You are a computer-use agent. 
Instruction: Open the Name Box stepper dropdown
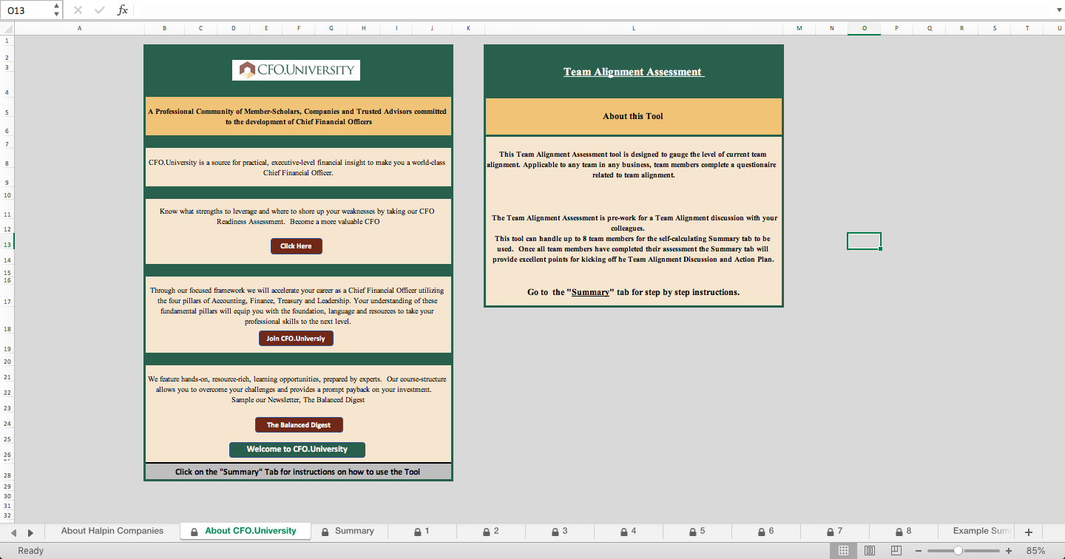[x=57, y=10]
